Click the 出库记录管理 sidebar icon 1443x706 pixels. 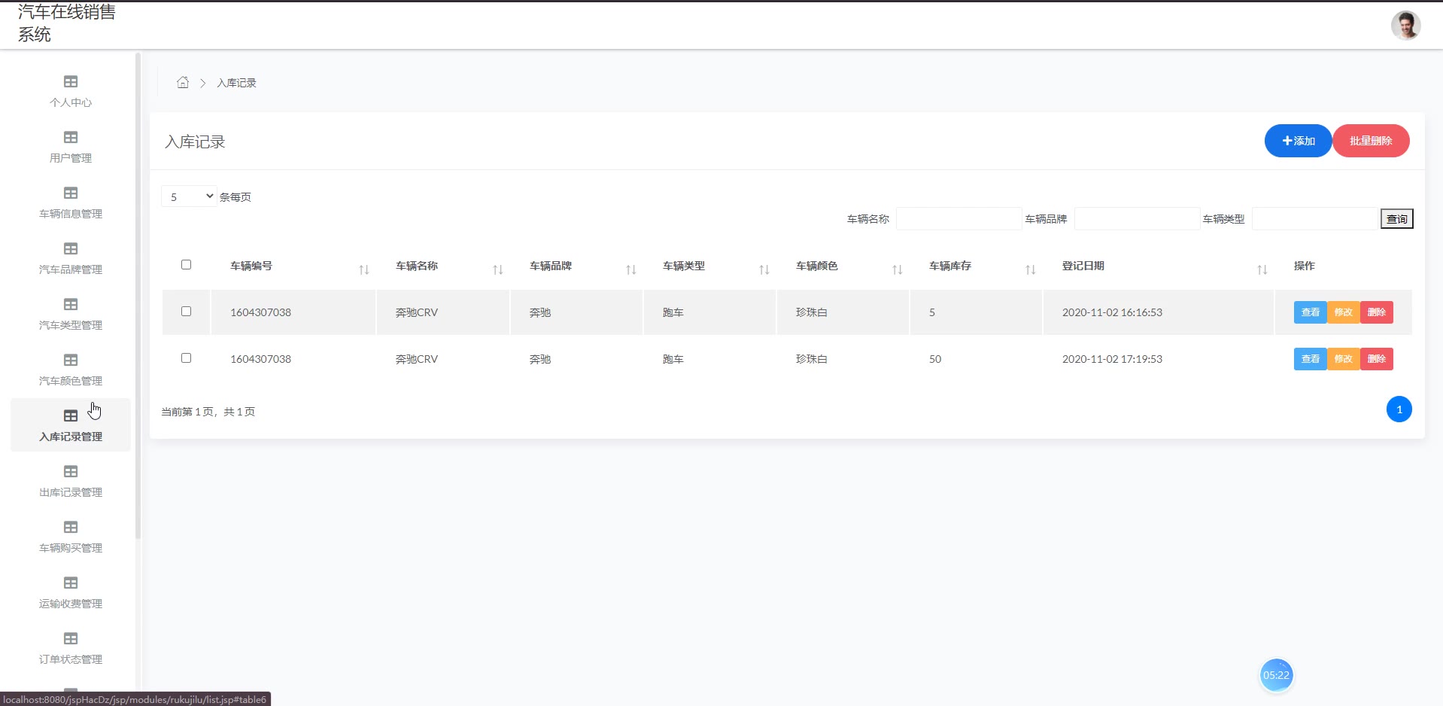point(71,471)
